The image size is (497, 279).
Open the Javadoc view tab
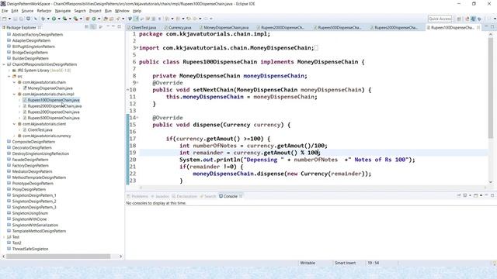tap(160, 196)
